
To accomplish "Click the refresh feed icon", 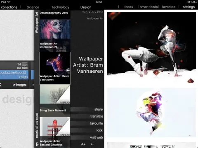I will pos(0,85).
